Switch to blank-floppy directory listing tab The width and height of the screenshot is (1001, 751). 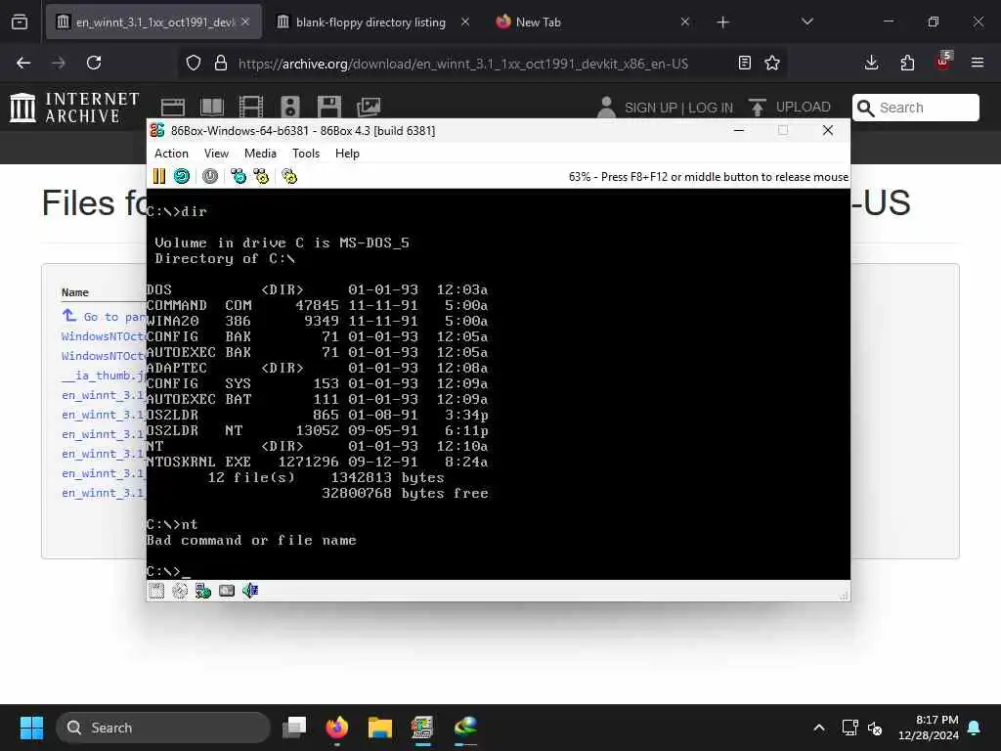pos(370,22)
